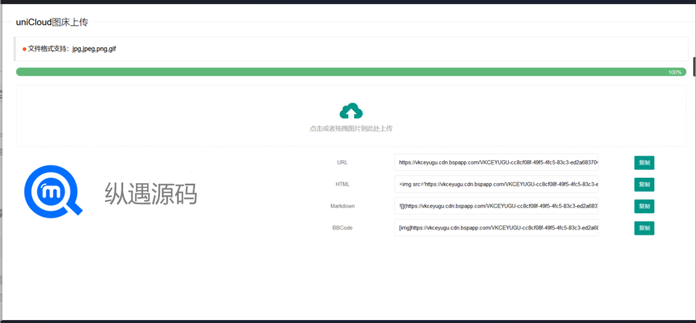Click the uniCloud图床上传 section title

click(52, 22)
